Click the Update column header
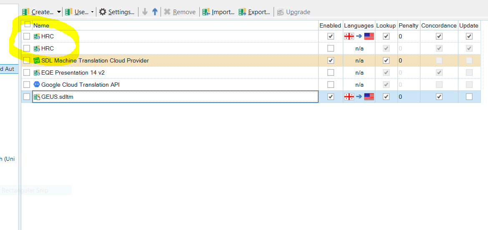Viewport: 488px width, 230px height. (469, 25)
